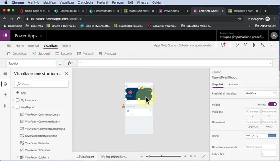This screenshot has height=161, width=280.
Task: Open the Cronologia macOS menu
Action: pos(85,2)
